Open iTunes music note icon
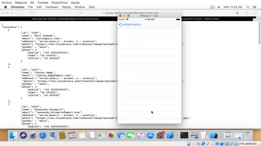 141,135
